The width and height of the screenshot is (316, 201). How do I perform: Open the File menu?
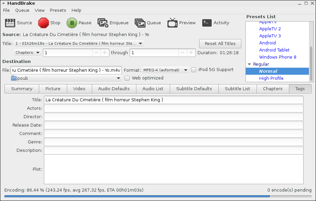point(6,10)
